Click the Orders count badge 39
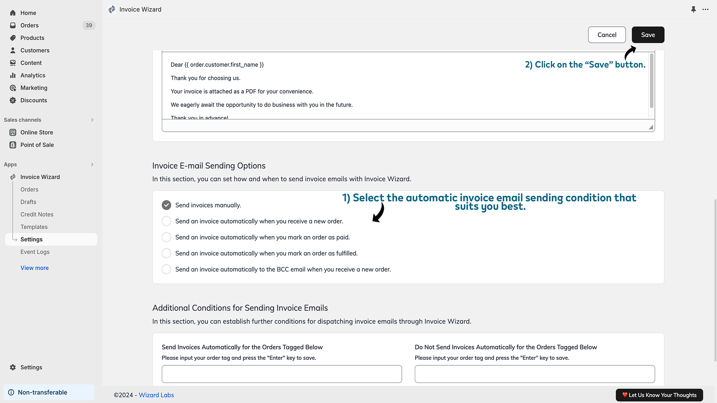This screenshot has width=717, height=403. pyautogui.click(x=89, y=25)
